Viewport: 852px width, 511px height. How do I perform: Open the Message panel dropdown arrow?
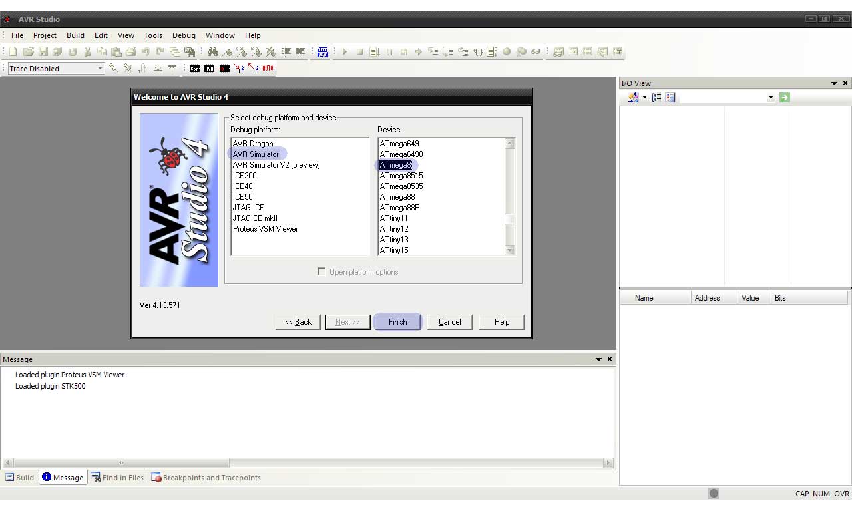598,359
